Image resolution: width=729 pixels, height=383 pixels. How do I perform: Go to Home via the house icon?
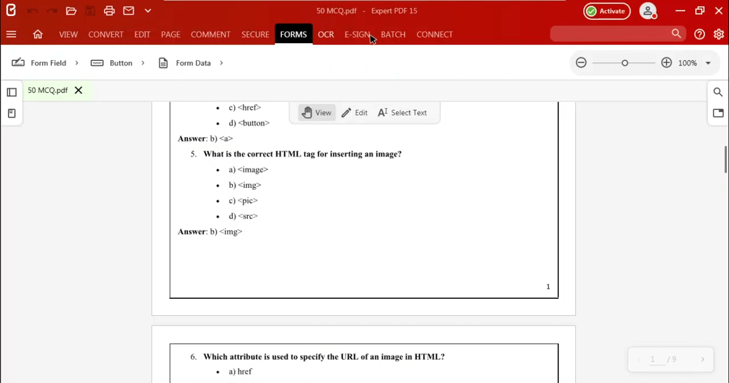[38, 35]
